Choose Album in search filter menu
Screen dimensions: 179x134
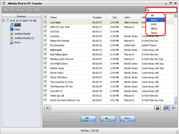[x=156, y=29]
